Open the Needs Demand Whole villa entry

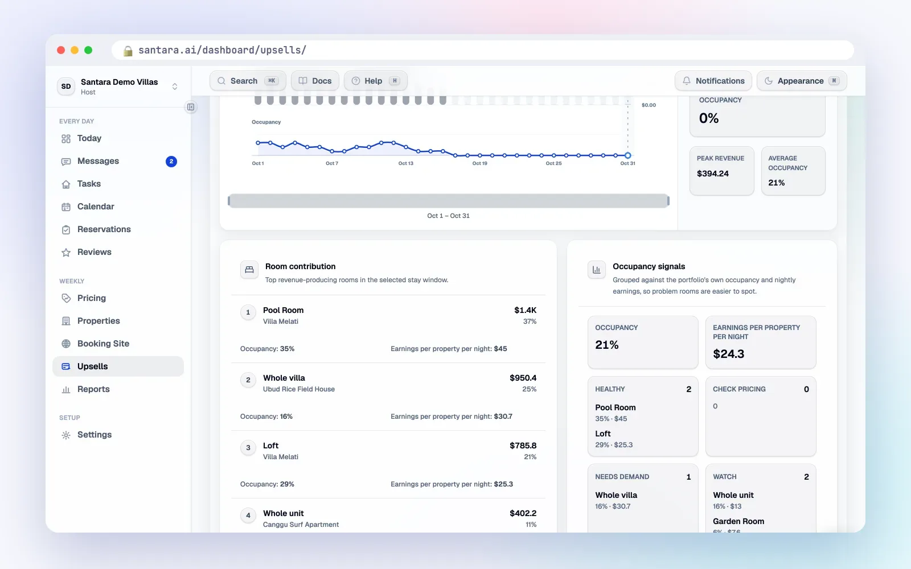point(643,500)
